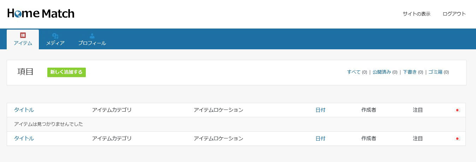This screenshot has width=476, height=162.
Task: Click the Home Match logo
Action: pos(41,14)
